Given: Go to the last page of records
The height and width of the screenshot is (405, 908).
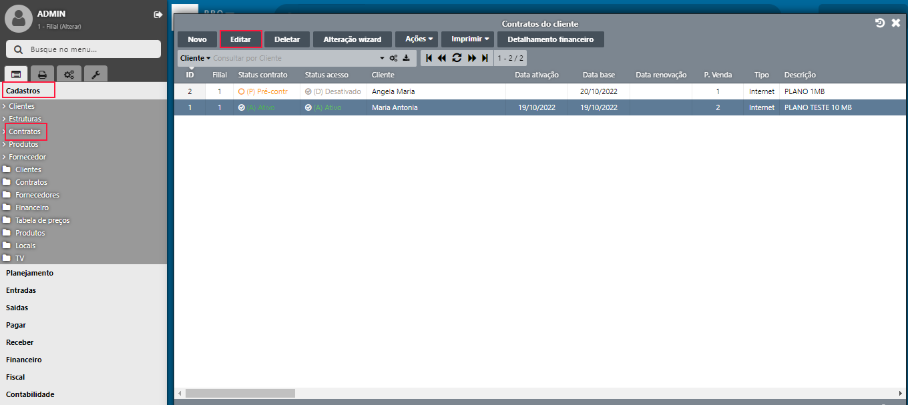Looking at the screenshot, I should coord(485,58).
